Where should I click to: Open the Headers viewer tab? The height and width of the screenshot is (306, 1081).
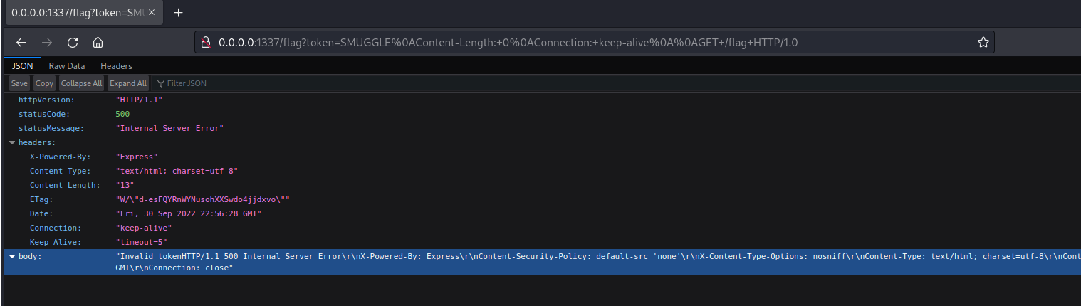[116, 65]
